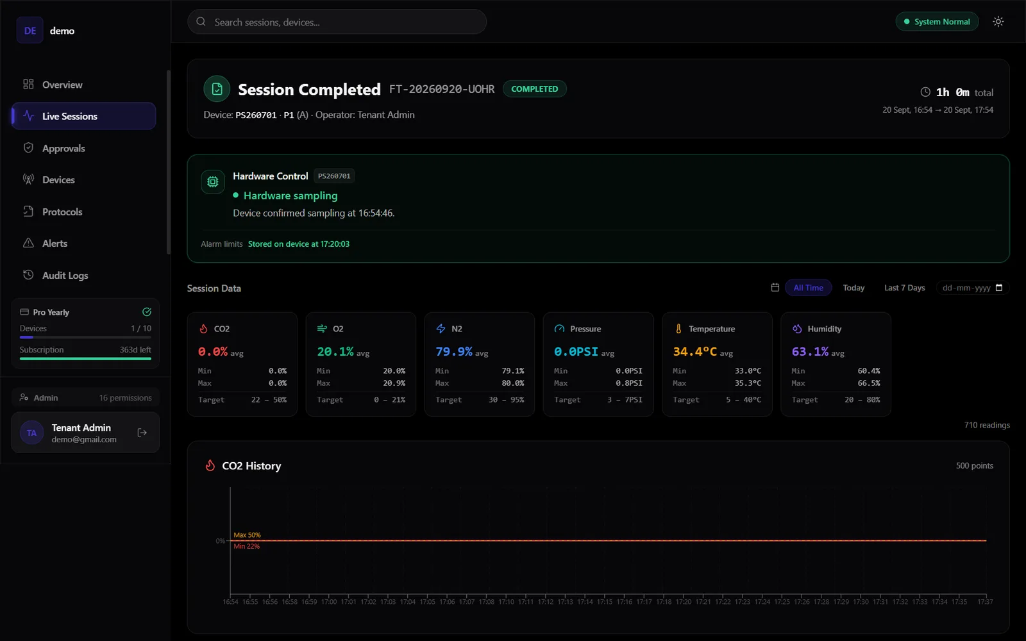1026x641 pixels.
Task: Filter session data to Today
Action: pyautogui.click(x=854, y=288)
